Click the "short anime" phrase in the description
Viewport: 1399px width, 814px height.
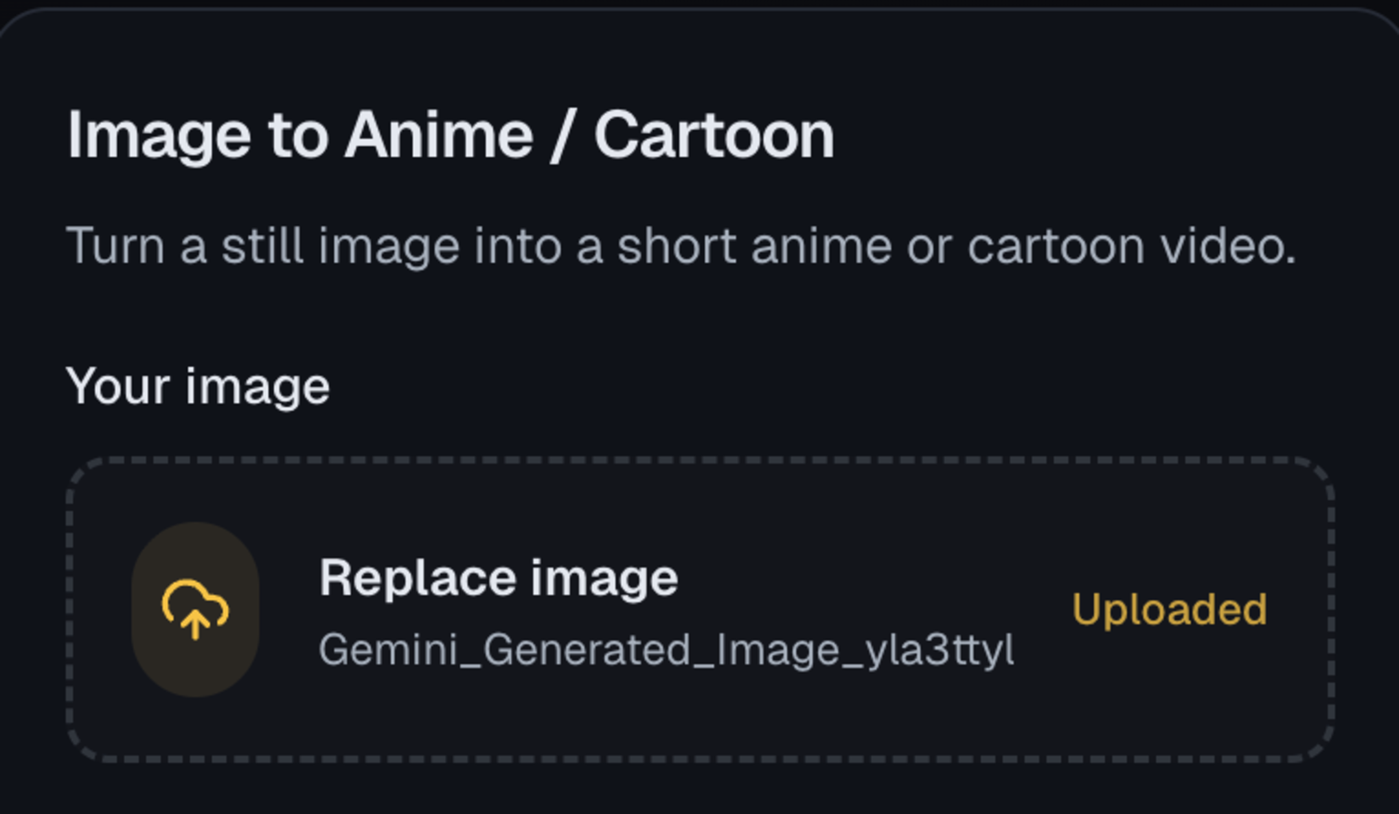click(754, 247)
